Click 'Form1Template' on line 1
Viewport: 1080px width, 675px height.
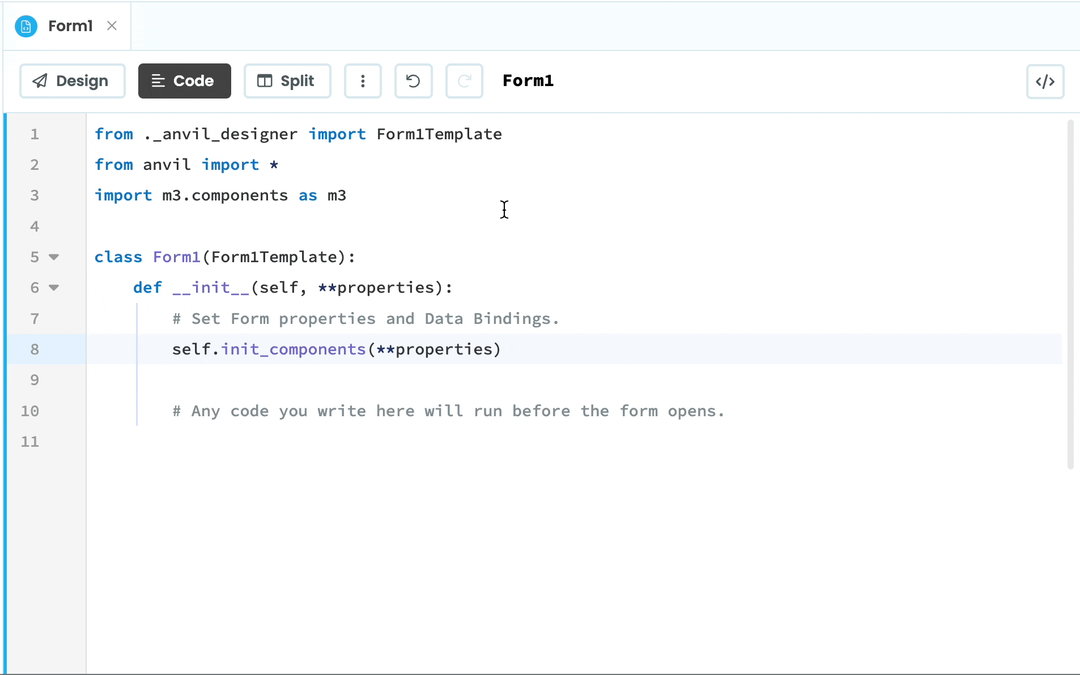439,134
